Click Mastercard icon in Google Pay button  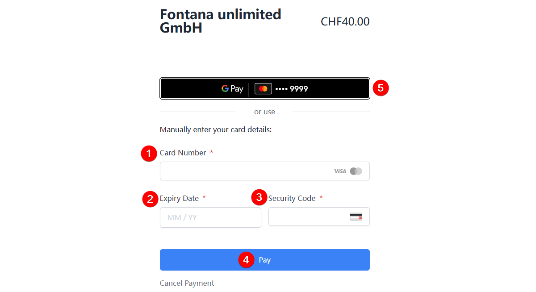pos(263,89)
